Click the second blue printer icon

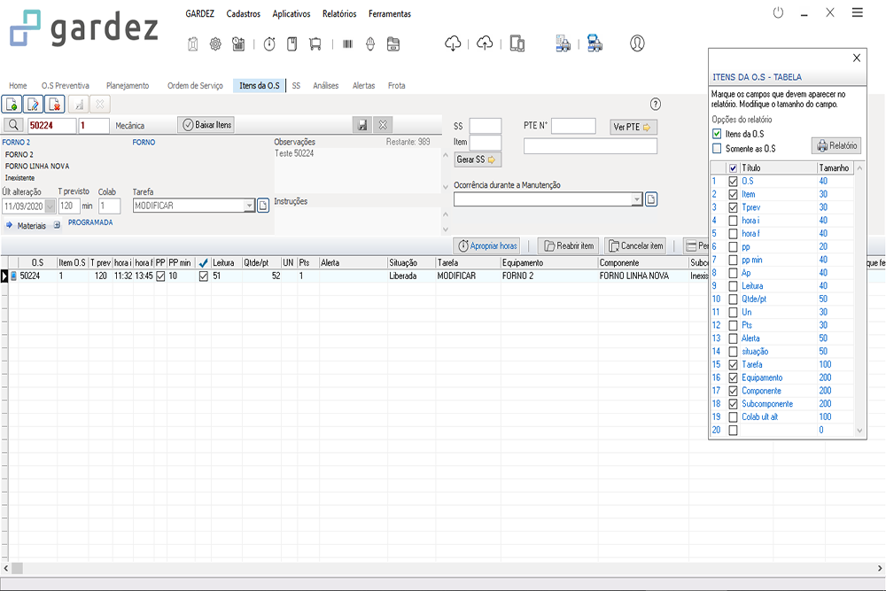click(x=595, y=43)
